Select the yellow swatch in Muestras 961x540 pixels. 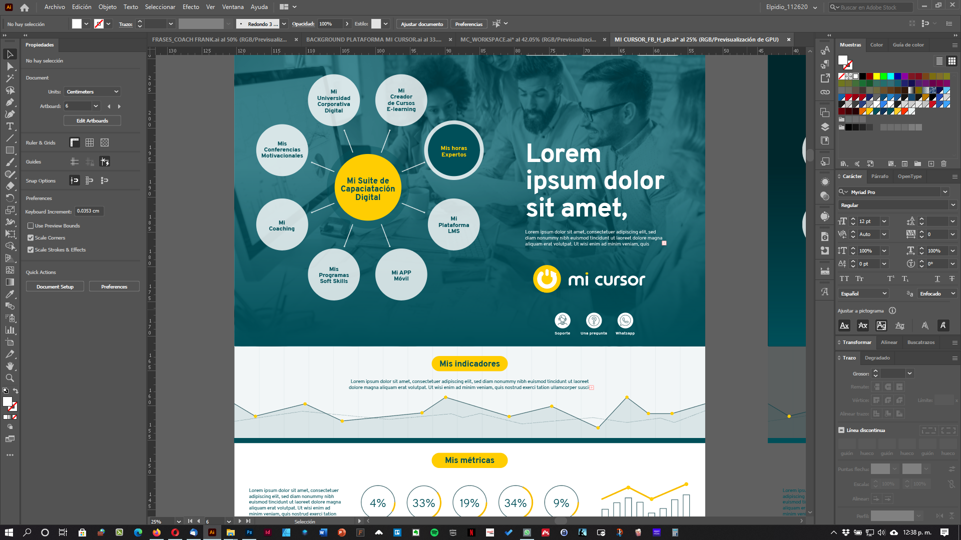click(877, 76)
